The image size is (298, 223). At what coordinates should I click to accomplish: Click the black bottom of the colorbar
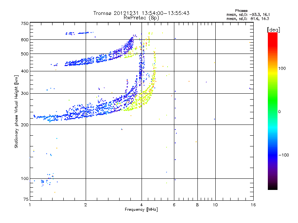coord(273,187)
